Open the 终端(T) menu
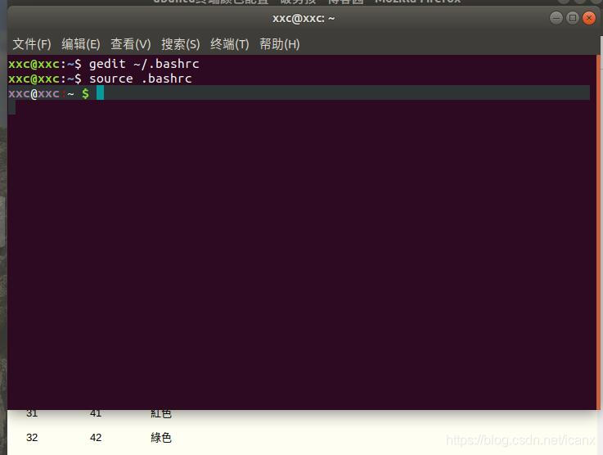This screenshot has height=455, width=603. (230, 44)
